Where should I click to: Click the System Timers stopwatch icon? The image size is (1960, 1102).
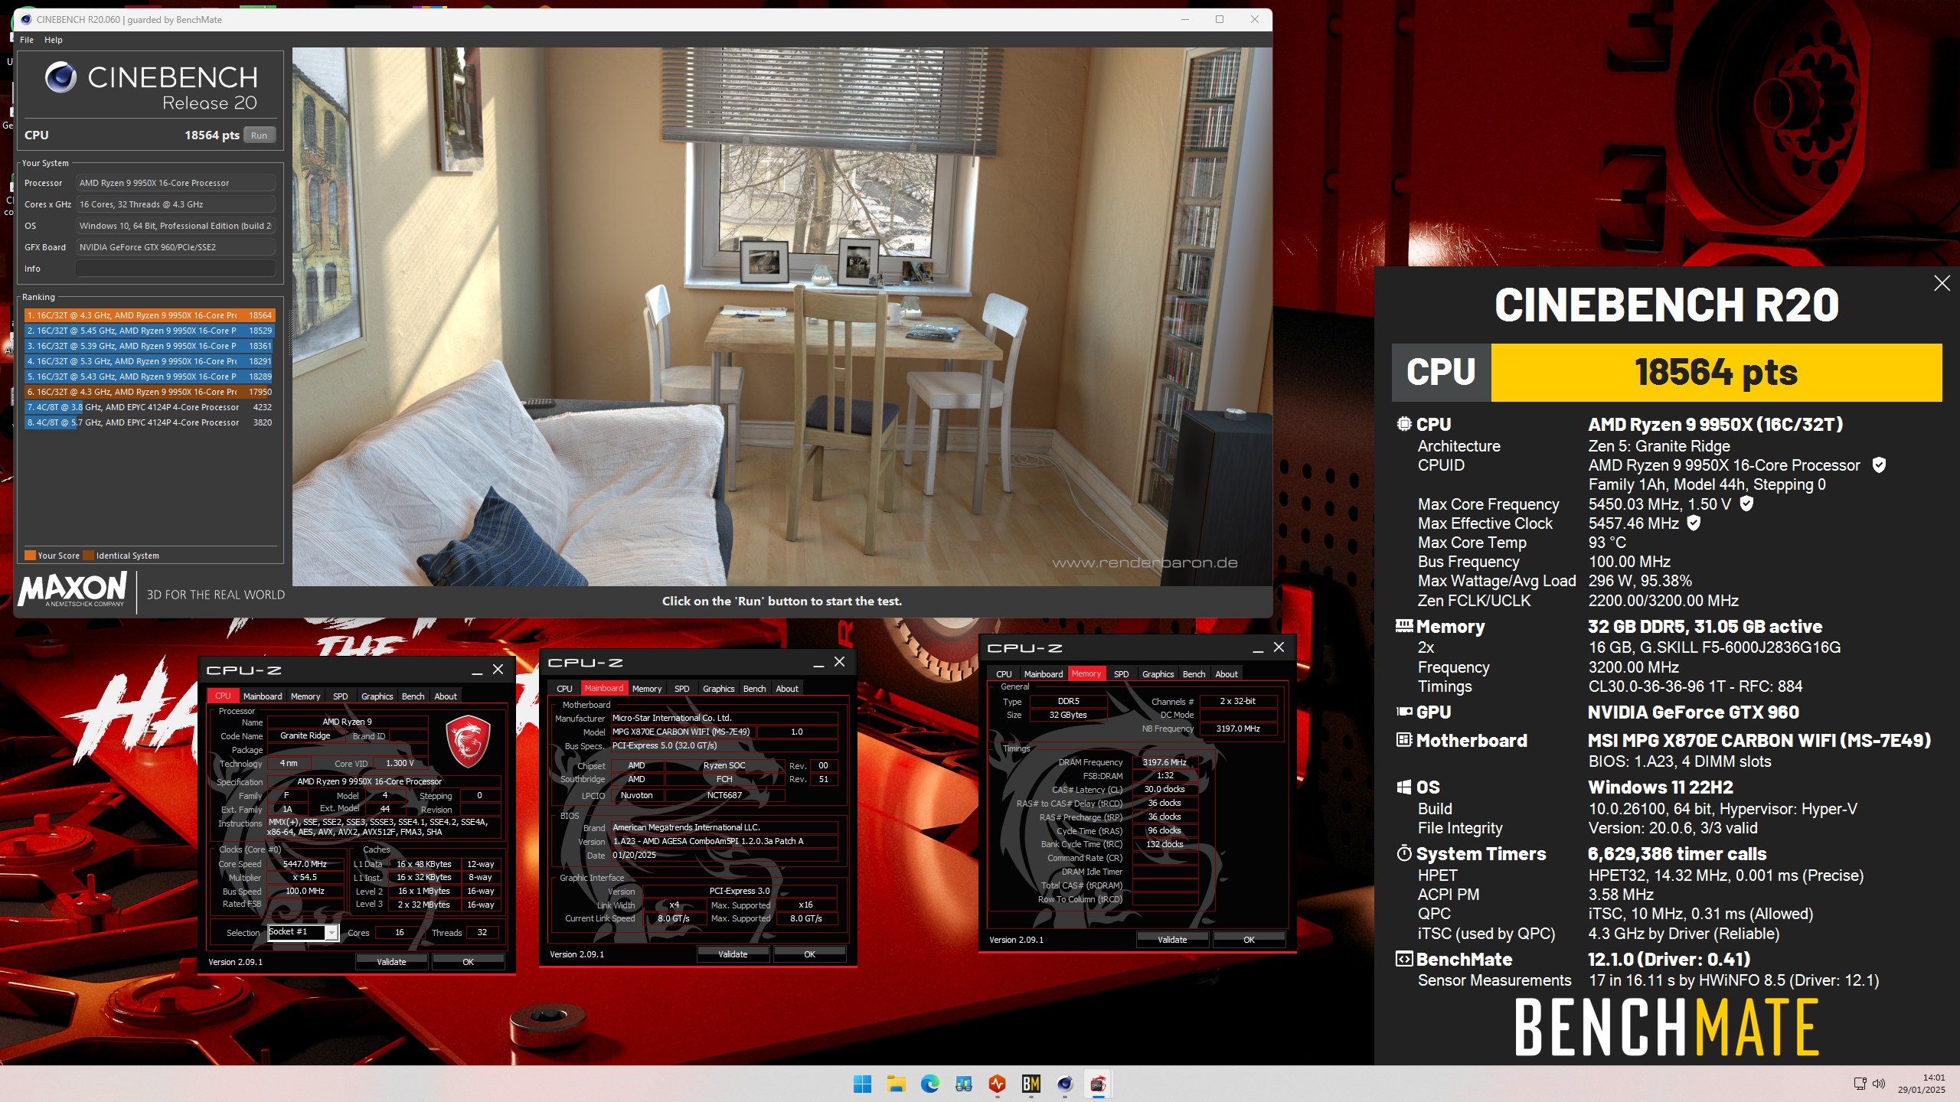coord(1404,853)
